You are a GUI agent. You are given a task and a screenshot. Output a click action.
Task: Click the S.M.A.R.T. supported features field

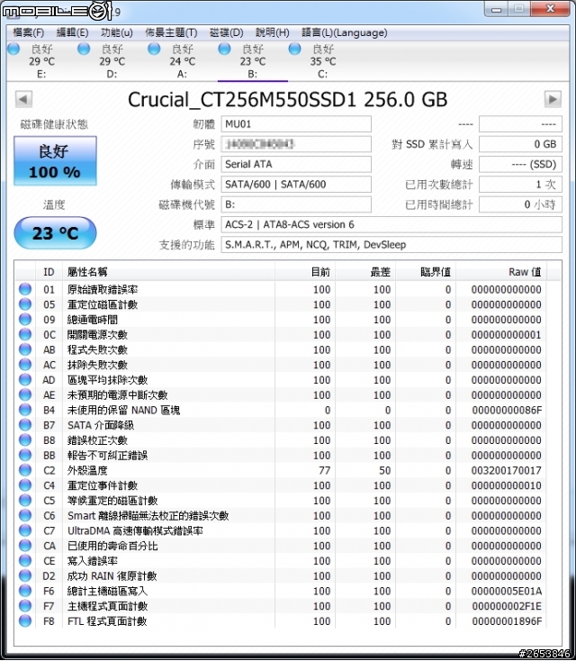click(x=391, y=245)
